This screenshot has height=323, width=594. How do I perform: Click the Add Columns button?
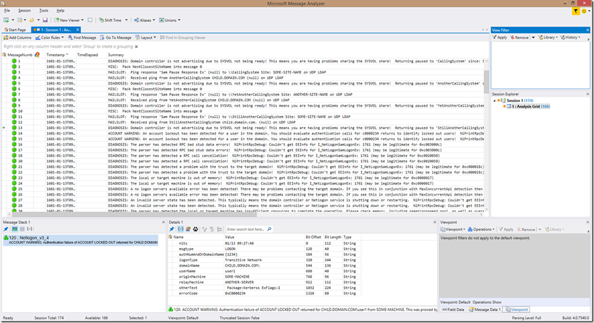[x=17, y=37]
